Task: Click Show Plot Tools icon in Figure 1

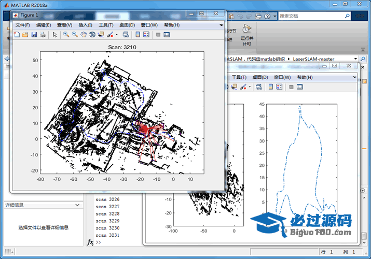Action: coord(167,35)
